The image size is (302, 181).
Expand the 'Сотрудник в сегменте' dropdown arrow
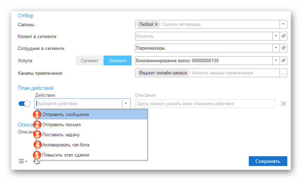276,48
